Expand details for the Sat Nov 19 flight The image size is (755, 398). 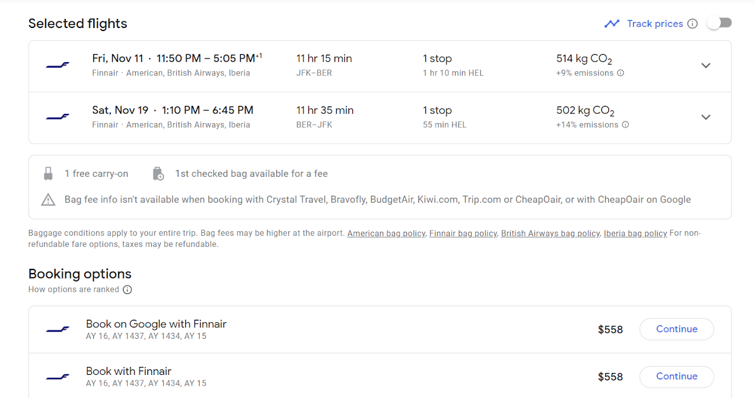tap(706, 116)
